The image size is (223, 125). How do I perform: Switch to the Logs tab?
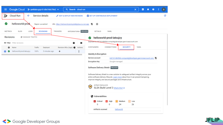[x=30, y=31]
